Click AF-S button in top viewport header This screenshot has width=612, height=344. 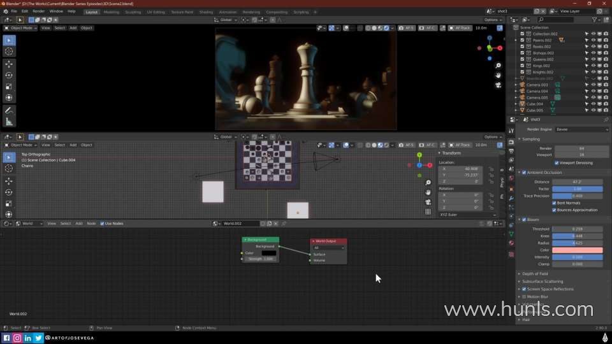point(406,28)
